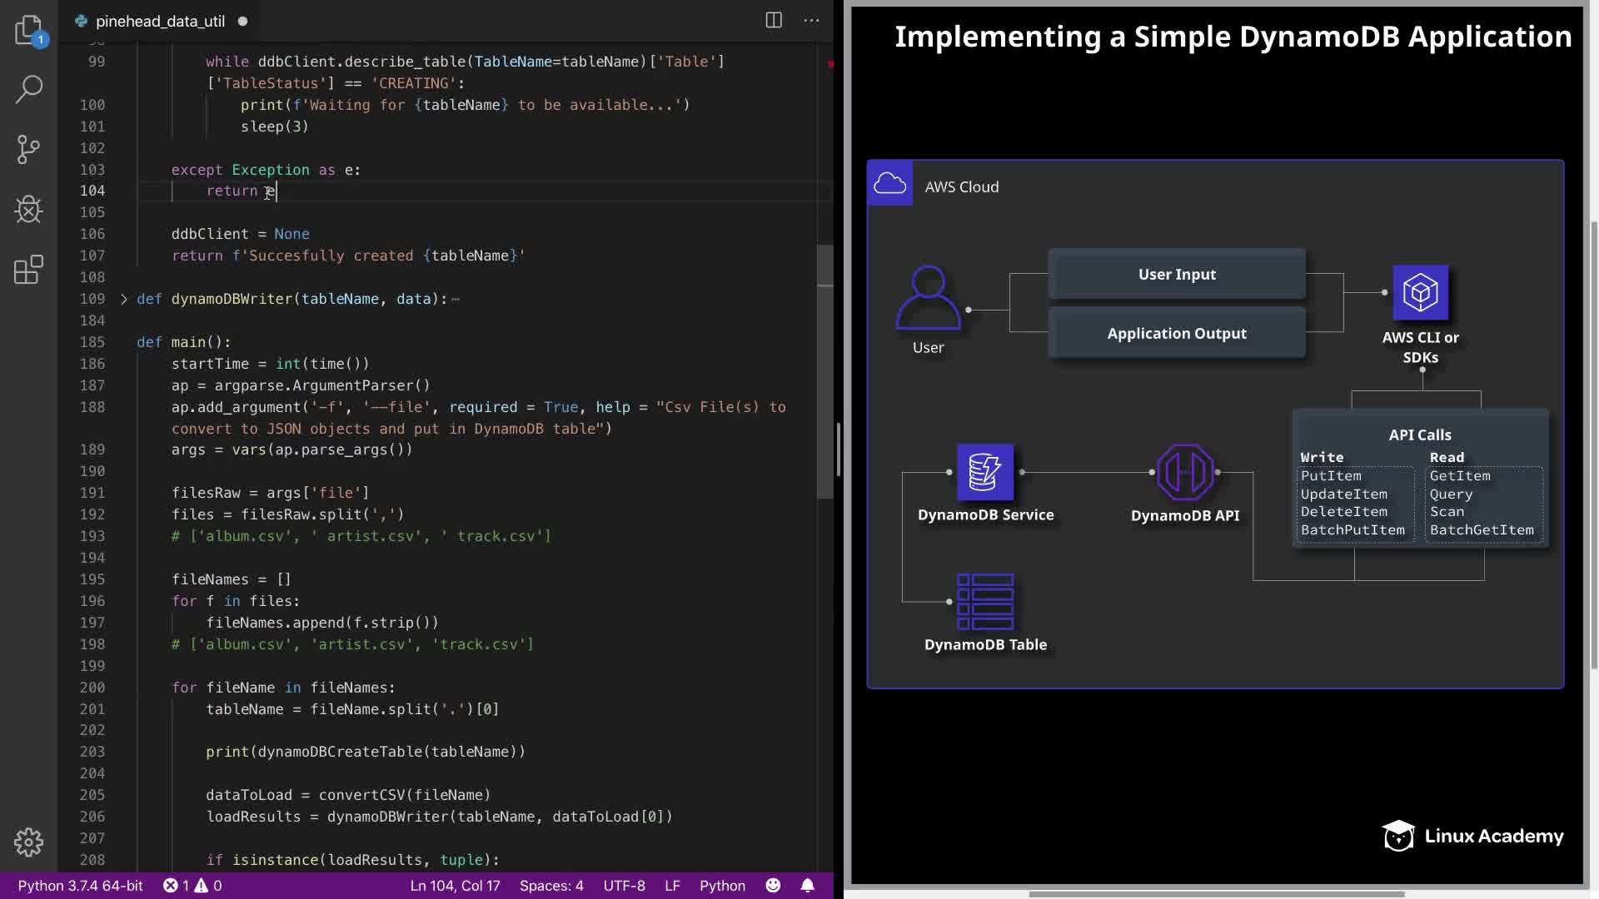Open the editor More Actions ellipsis
The width and height of the screenshot is (1599, 899).
[811, 21]
